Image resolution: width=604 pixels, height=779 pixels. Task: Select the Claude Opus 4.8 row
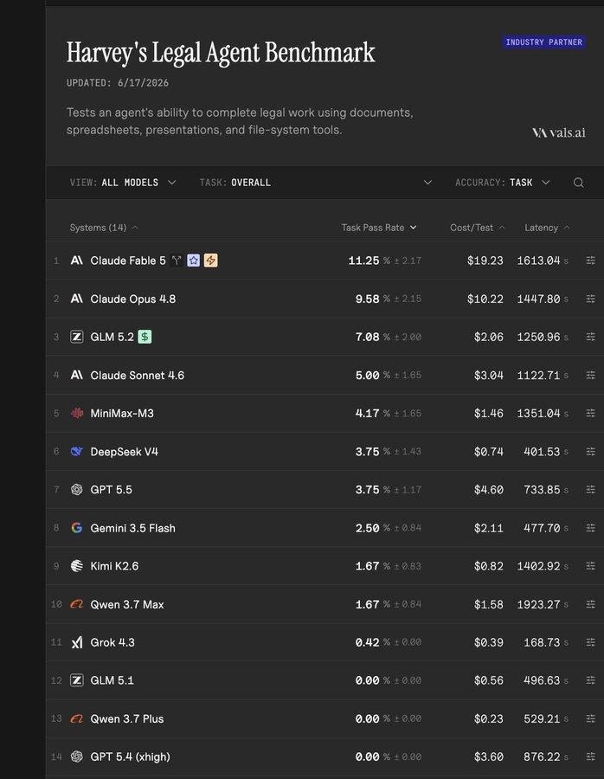324,299
